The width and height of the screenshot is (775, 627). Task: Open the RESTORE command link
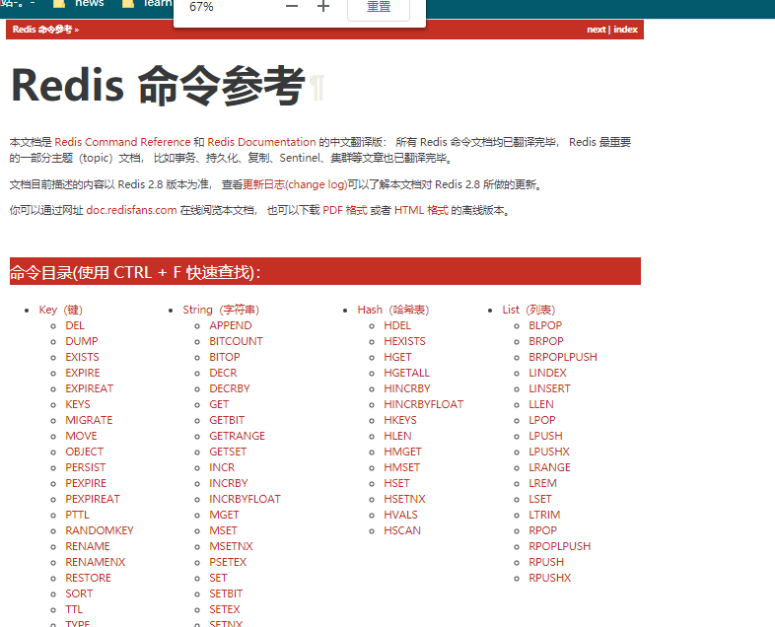tap(88, 579)
